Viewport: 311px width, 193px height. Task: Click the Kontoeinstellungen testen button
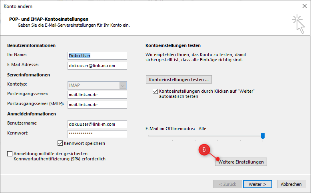click(x=179, y=80)
